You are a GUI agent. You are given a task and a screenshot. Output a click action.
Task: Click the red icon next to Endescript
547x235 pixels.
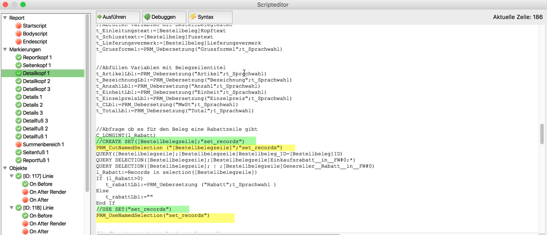pos(18,42)
